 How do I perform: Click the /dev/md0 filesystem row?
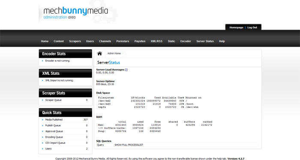146,104
